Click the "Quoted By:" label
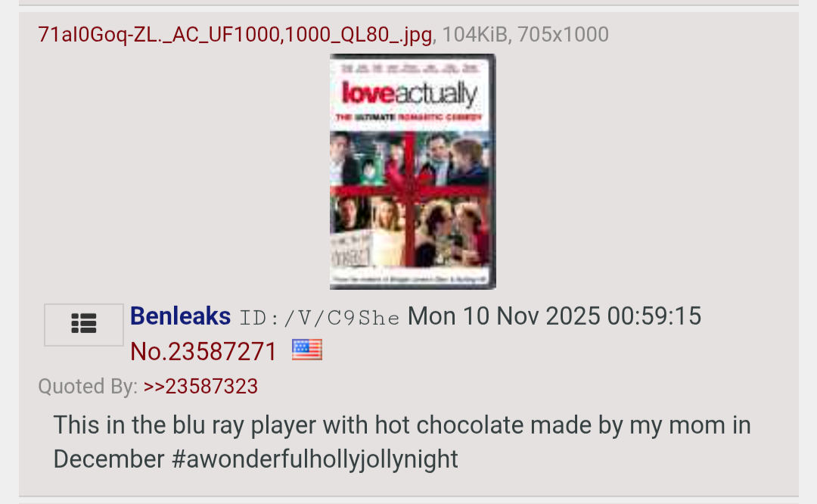817x504 pixels. [88, 386]
